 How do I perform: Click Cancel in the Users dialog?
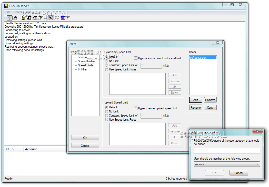click(x=85, y=146)
